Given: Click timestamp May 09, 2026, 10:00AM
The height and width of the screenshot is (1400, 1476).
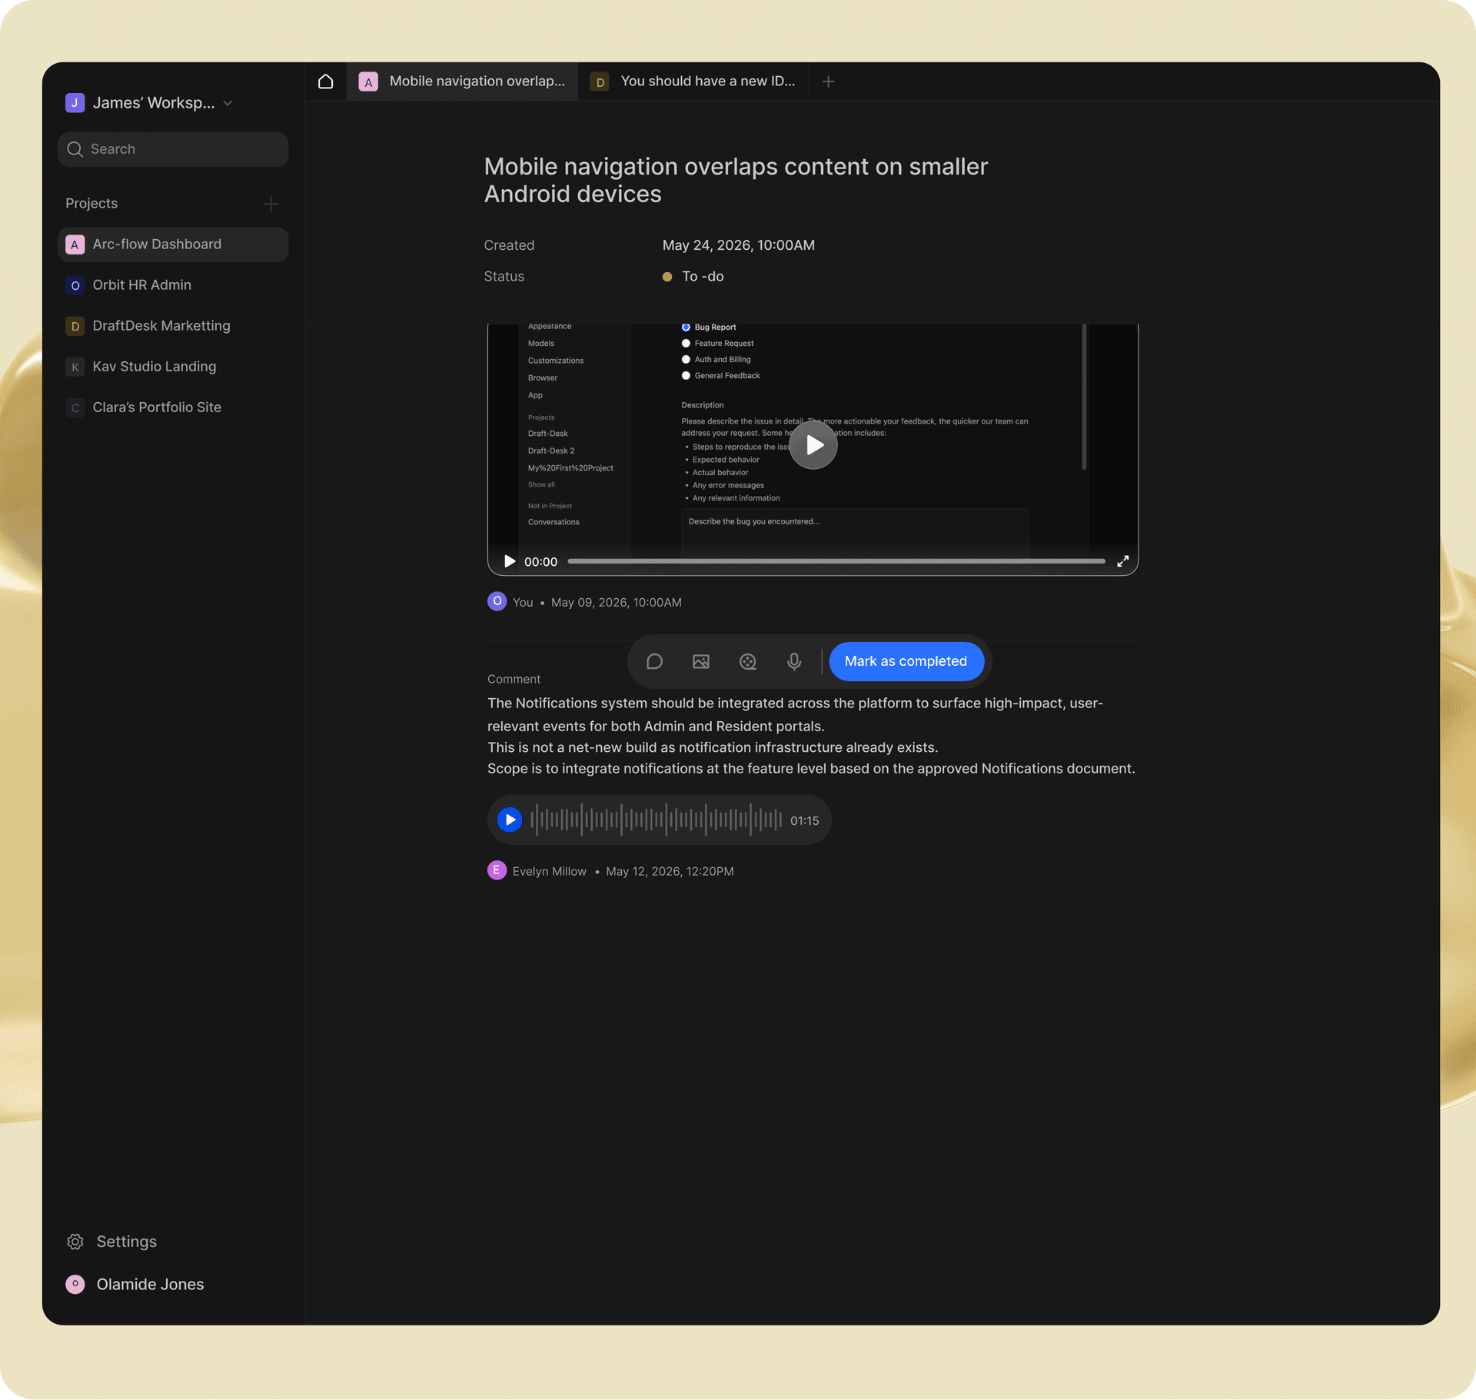Looking at the screenshot, I should coord(617,603).
